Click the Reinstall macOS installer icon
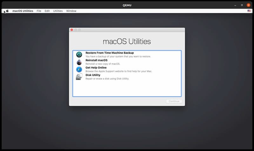The width and height of the screenshot is (254, 151). pos(79,62)
